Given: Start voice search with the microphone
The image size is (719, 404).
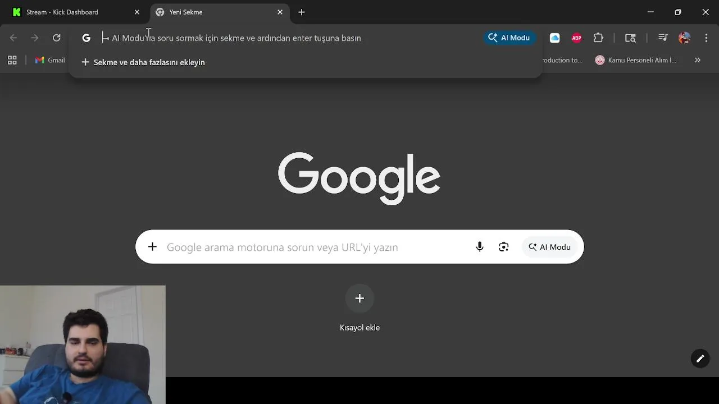Looking at the screenshot, I should (479, 247).
